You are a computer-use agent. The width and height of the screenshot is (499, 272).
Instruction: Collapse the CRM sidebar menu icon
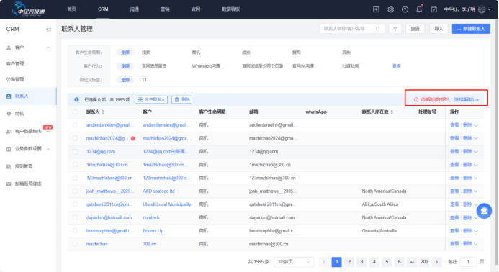tap(49, 29)
